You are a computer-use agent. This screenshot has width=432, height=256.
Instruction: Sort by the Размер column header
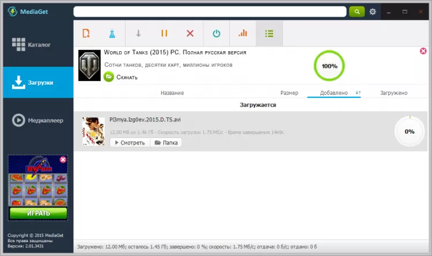coord(289,93)
